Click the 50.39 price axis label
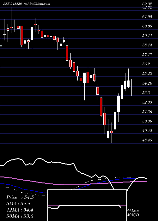The width and height of the screenshot is (158, 221). 147,121
